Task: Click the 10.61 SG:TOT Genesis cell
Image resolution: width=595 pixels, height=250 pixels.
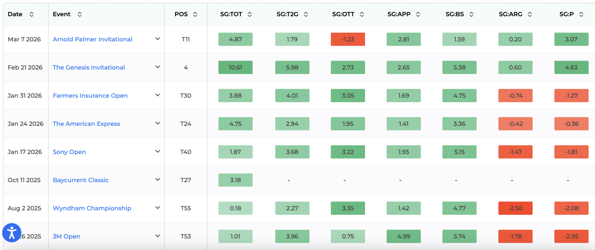Action: point(235,68)
